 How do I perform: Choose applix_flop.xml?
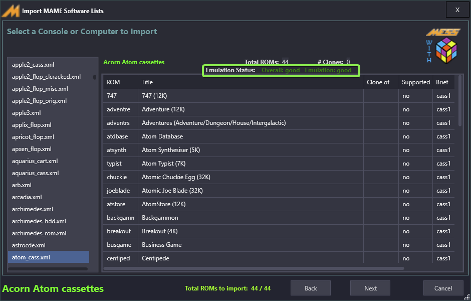pyautogui.click(x=49, y=125)
